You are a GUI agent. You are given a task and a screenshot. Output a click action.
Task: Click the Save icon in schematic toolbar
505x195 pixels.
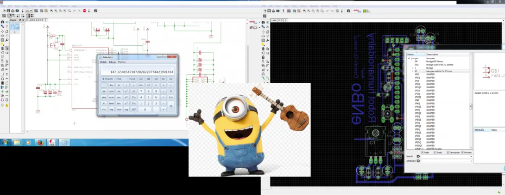tap(8, 10)
